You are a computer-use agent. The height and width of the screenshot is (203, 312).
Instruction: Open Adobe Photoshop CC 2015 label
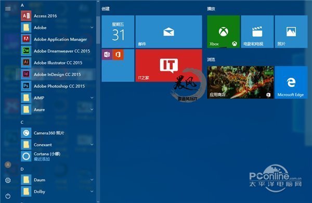[x=59, y=86]
